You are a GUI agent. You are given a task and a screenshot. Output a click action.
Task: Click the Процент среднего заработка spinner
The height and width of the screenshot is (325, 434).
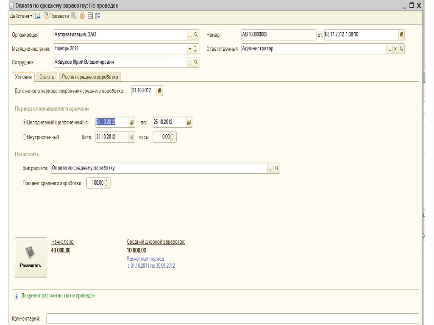107,183
